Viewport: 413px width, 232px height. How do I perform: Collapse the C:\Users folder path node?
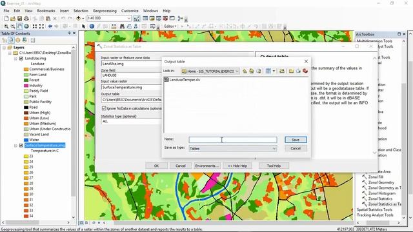[x=10, y=53]
